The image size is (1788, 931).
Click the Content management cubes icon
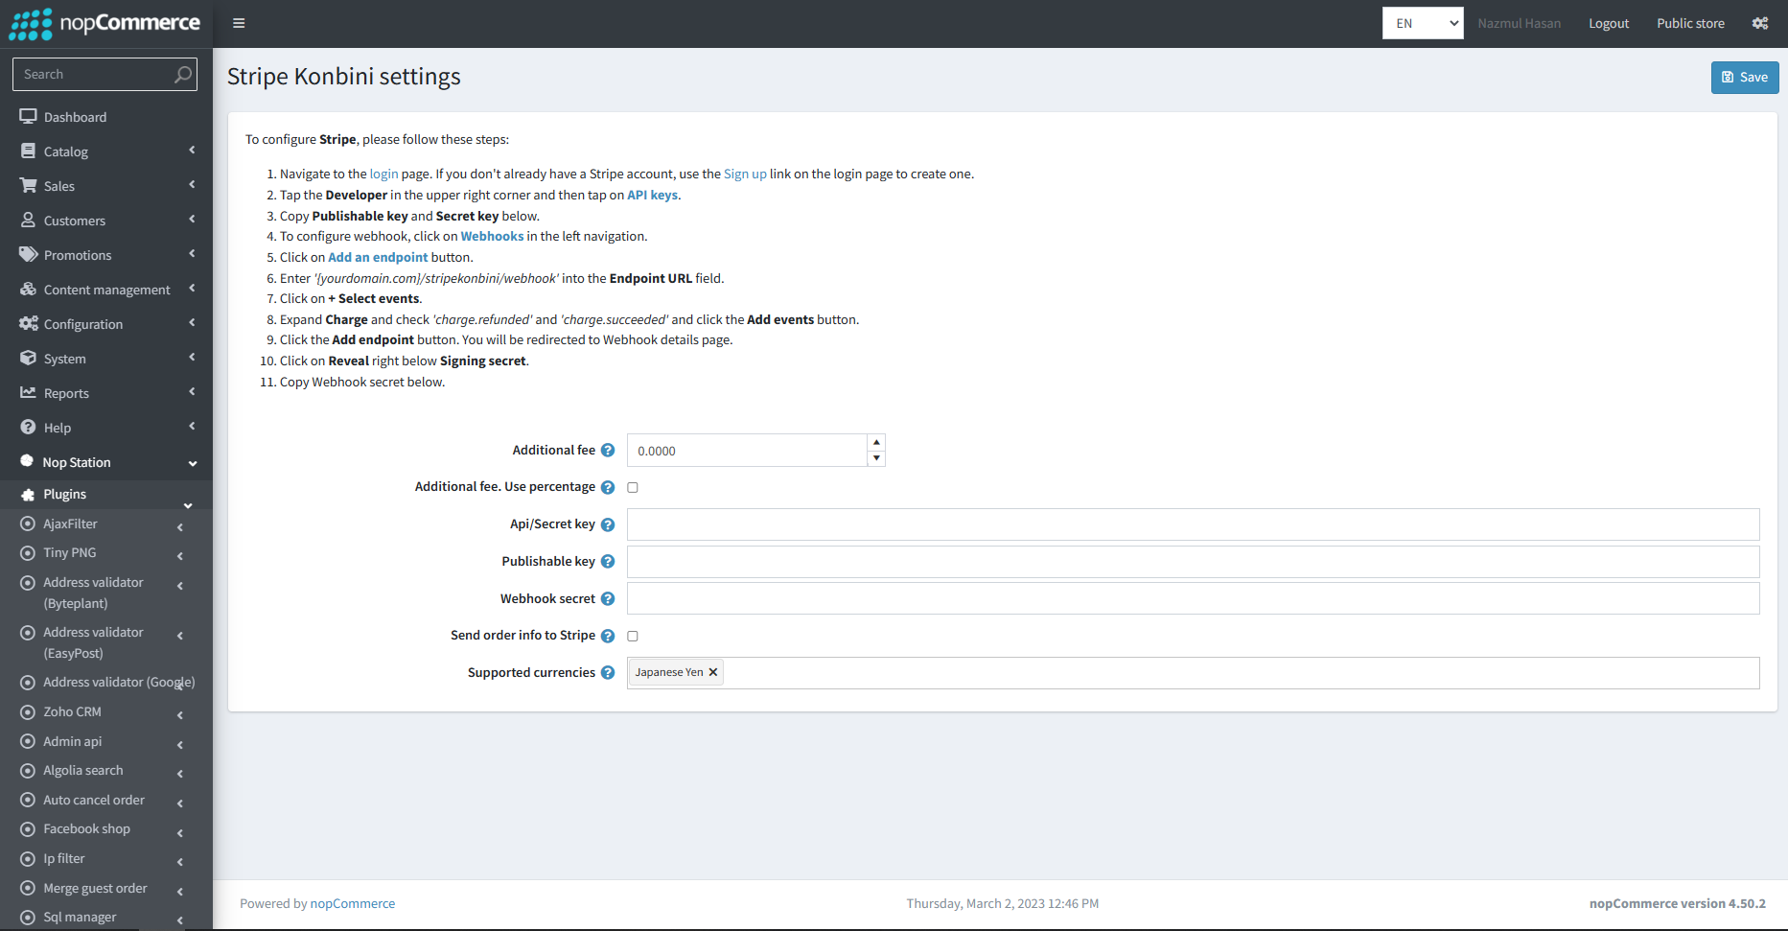point(28,290)
